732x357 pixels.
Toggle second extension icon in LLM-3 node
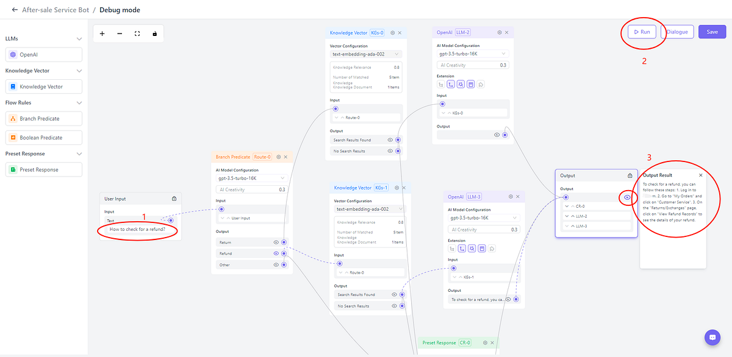pyautogui.click(x=462, y=249)
